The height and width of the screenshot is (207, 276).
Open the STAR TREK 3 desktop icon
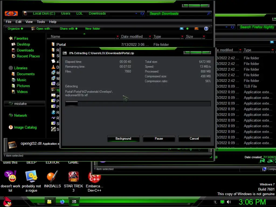[73, 181]
